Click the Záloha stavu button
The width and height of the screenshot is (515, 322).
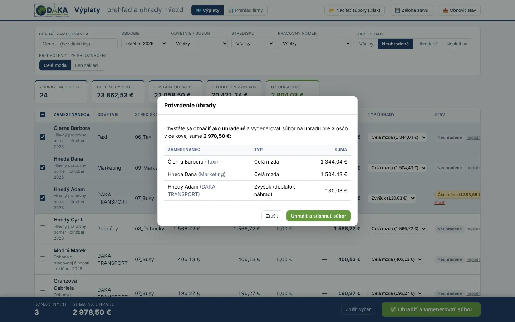(x=411, y=10)
